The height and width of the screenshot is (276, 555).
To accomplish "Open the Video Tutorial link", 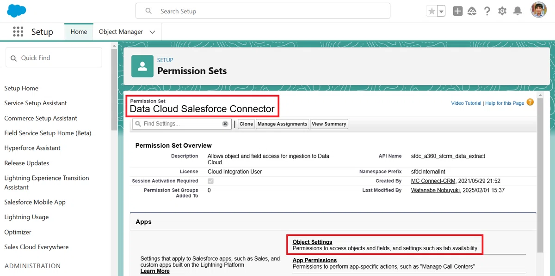I will 466,103.
